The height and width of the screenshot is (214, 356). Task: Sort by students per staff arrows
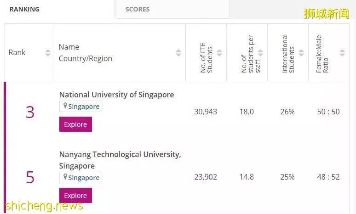260,53
